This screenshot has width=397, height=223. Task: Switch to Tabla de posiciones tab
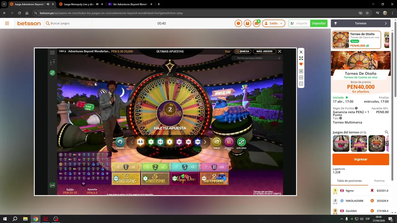[349, 181]
